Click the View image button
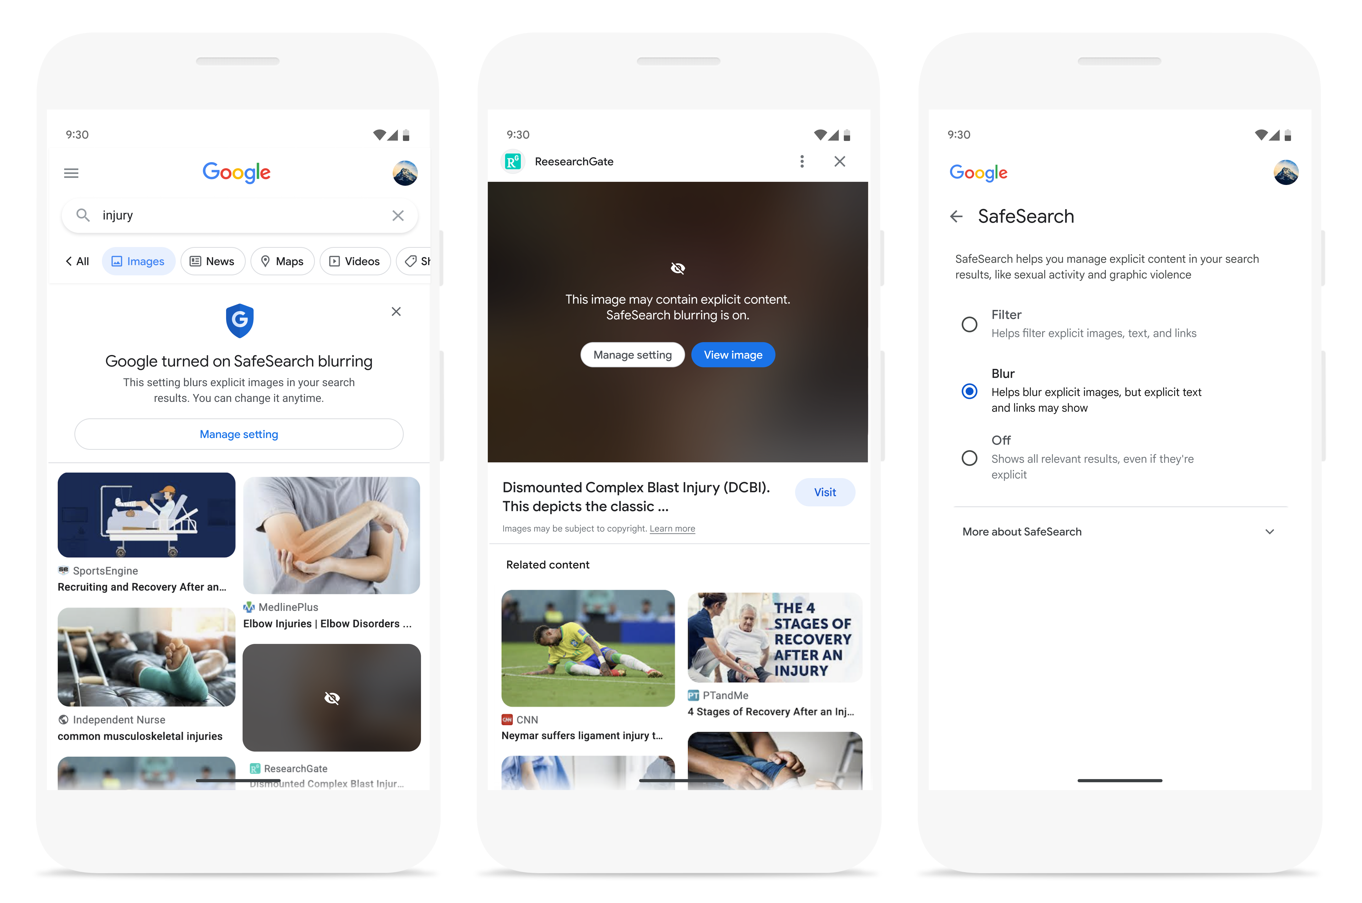The height and width of the screenshot is (903, 1362). [x=732, y=355]
